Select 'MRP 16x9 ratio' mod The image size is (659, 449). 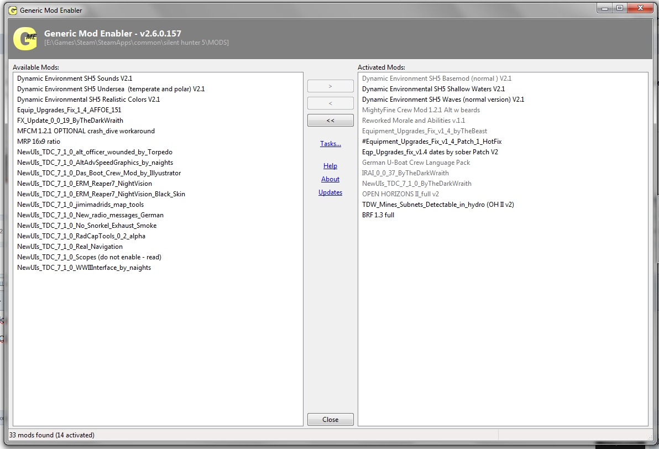tap(39, 142)
